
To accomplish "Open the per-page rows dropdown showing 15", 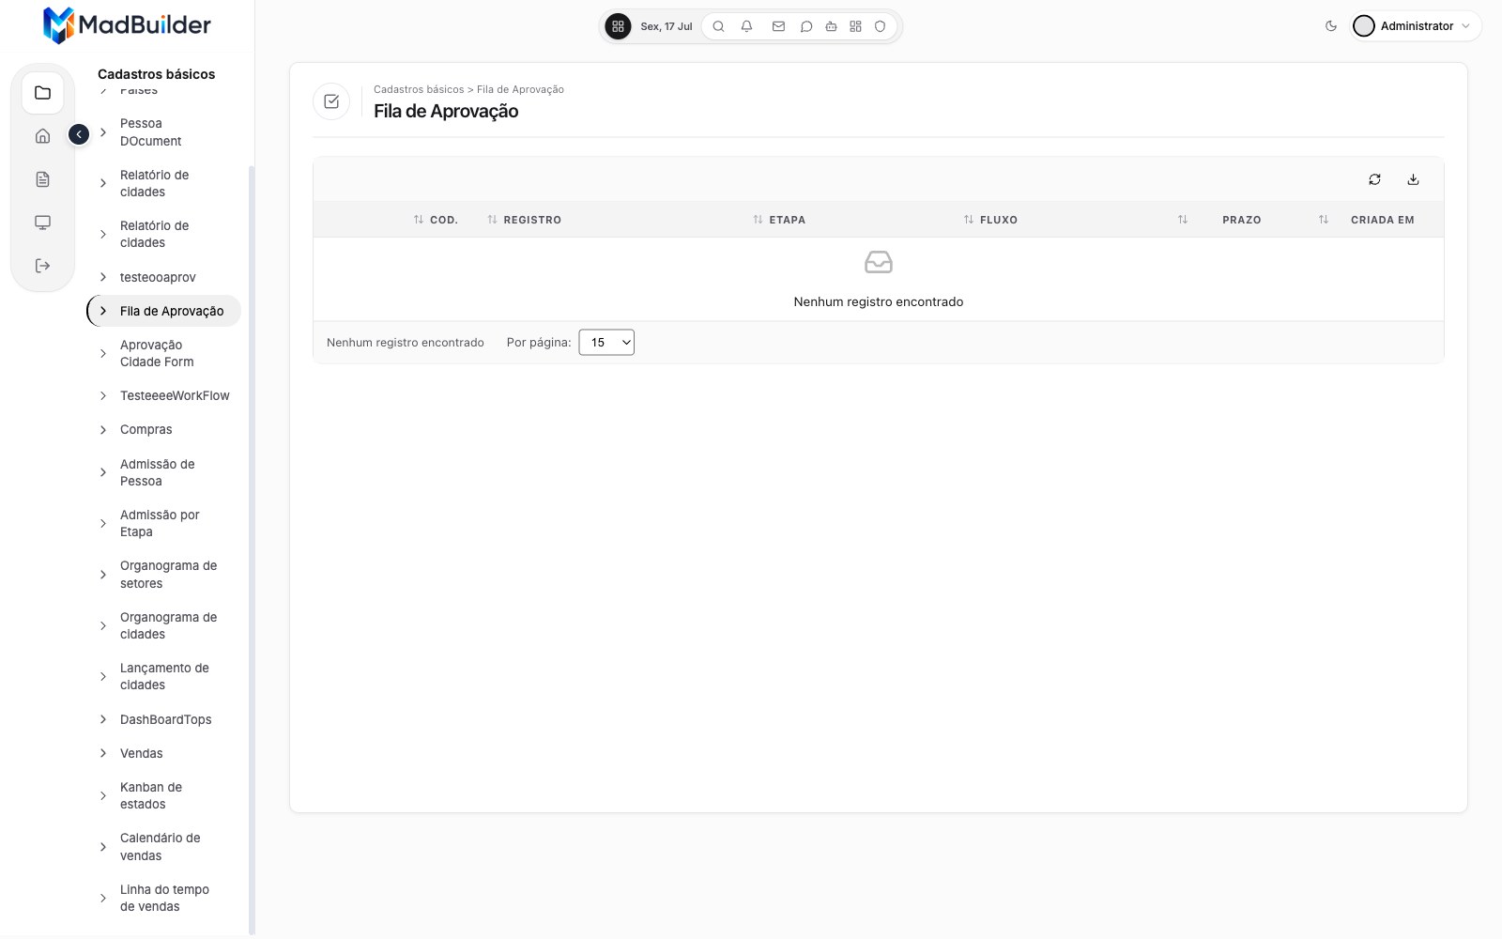I will pyautogui.click(x=606, y=343).
